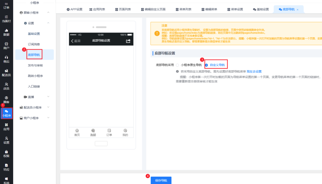322x184 pixels.
Task: Open the 数据 statistics sidebar icon
Action: (x=6, y=32)
